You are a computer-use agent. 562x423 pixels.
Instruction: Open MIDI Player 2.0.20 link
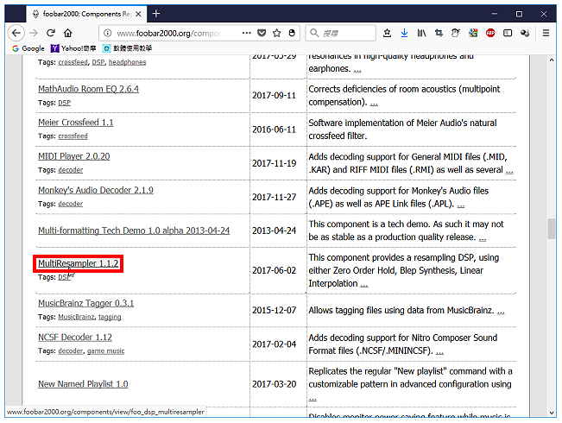pyautogui.click(x=74, y=156)
